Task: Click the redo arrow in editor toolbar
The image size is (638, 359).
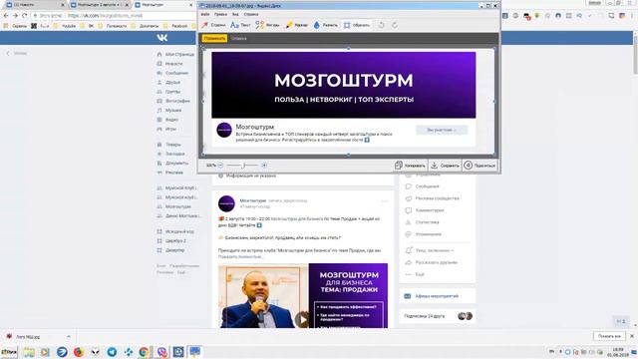Action: [395, 25]
